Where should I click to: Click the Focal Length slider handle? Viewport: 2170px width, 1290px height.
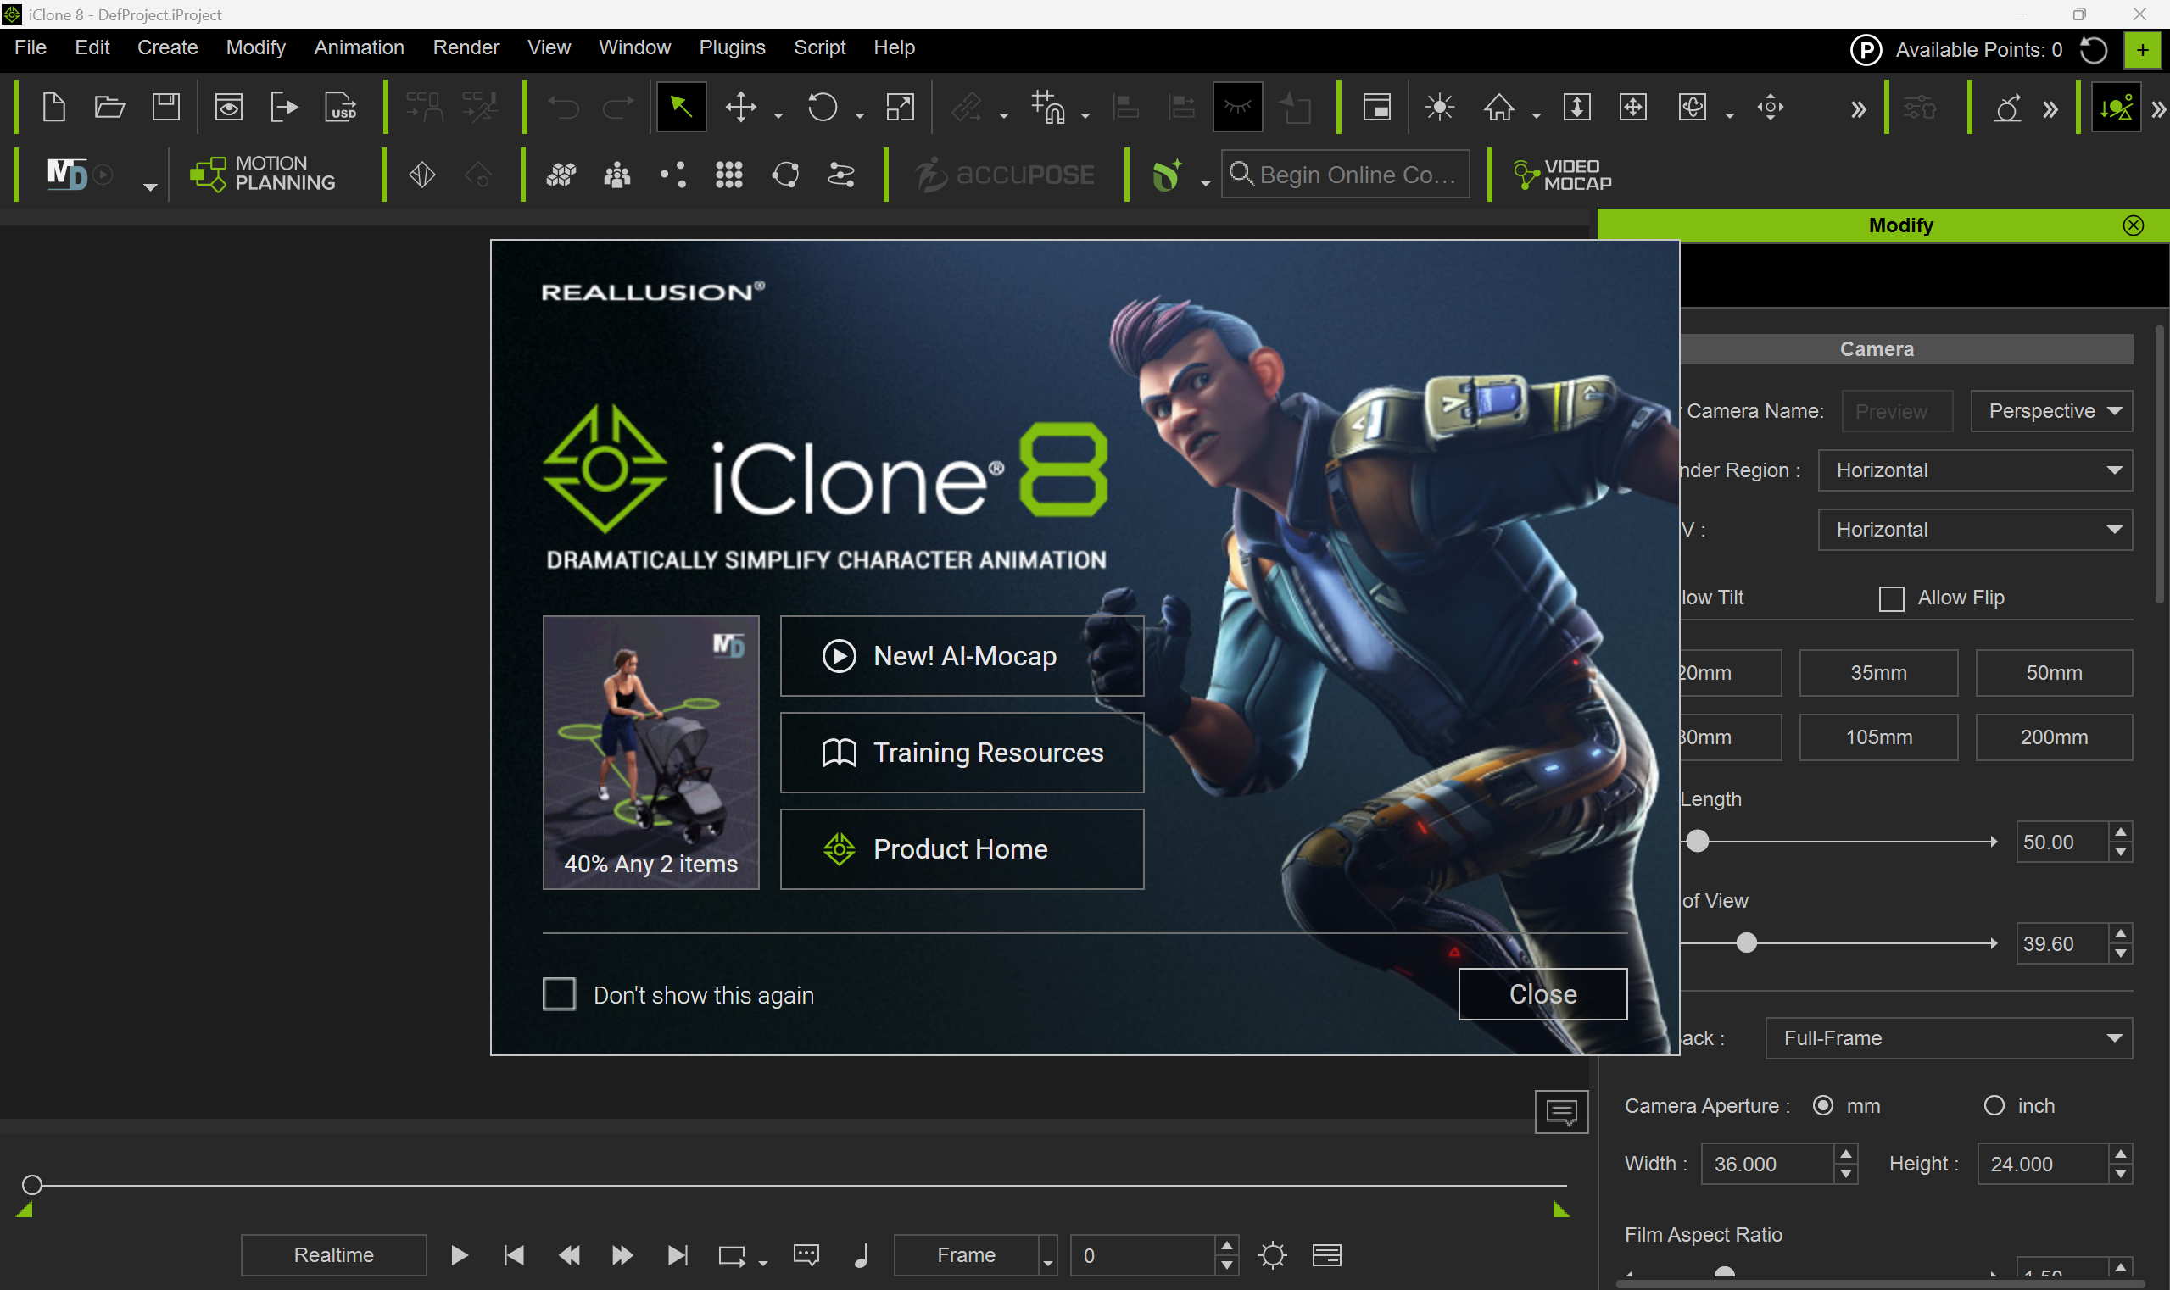[x=1698, y=842]
